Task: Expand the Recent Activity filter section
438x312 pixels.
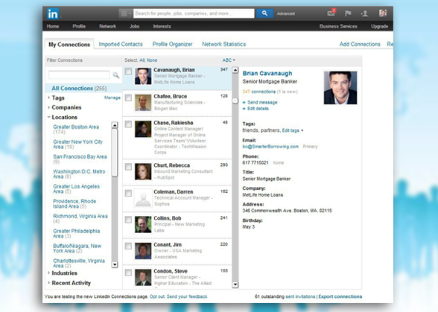Action: tap(69, 283)
